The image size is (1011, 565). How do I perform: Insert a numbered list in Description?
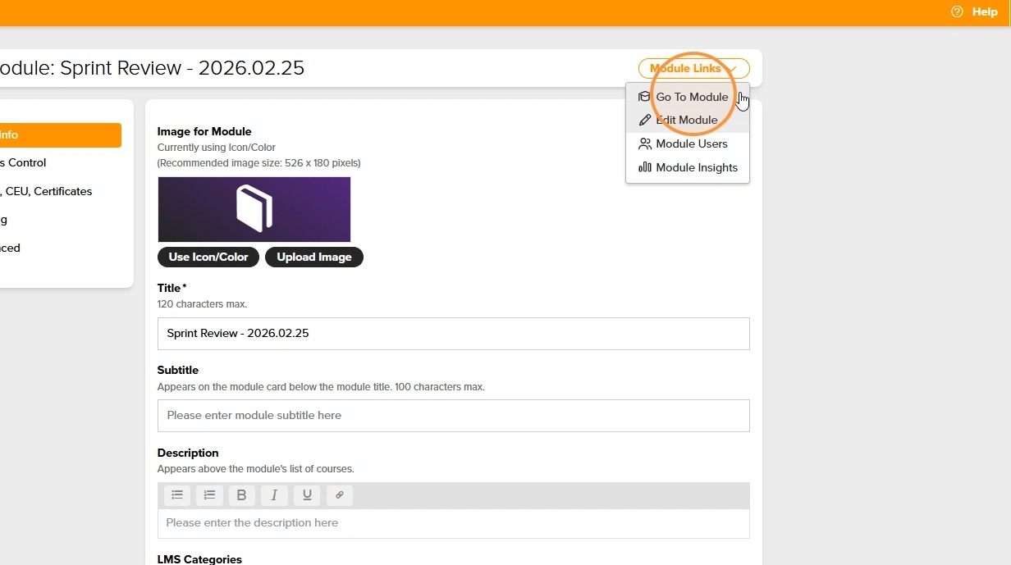coord(209,495)
